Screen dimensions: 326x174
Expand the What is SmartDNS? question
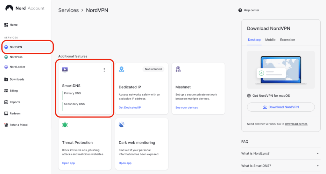(281, 166)
